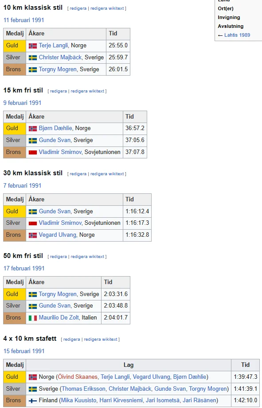Open the Maurilio De Zolt link
This screenshot has height=408, width=262.
59,317
